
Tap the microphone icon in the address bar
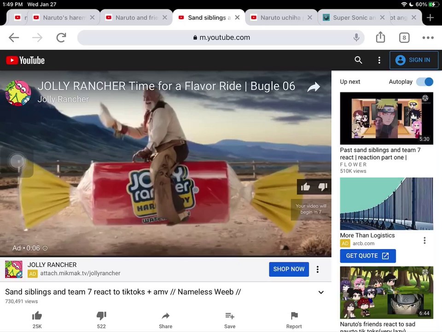[x=356, y=37]
